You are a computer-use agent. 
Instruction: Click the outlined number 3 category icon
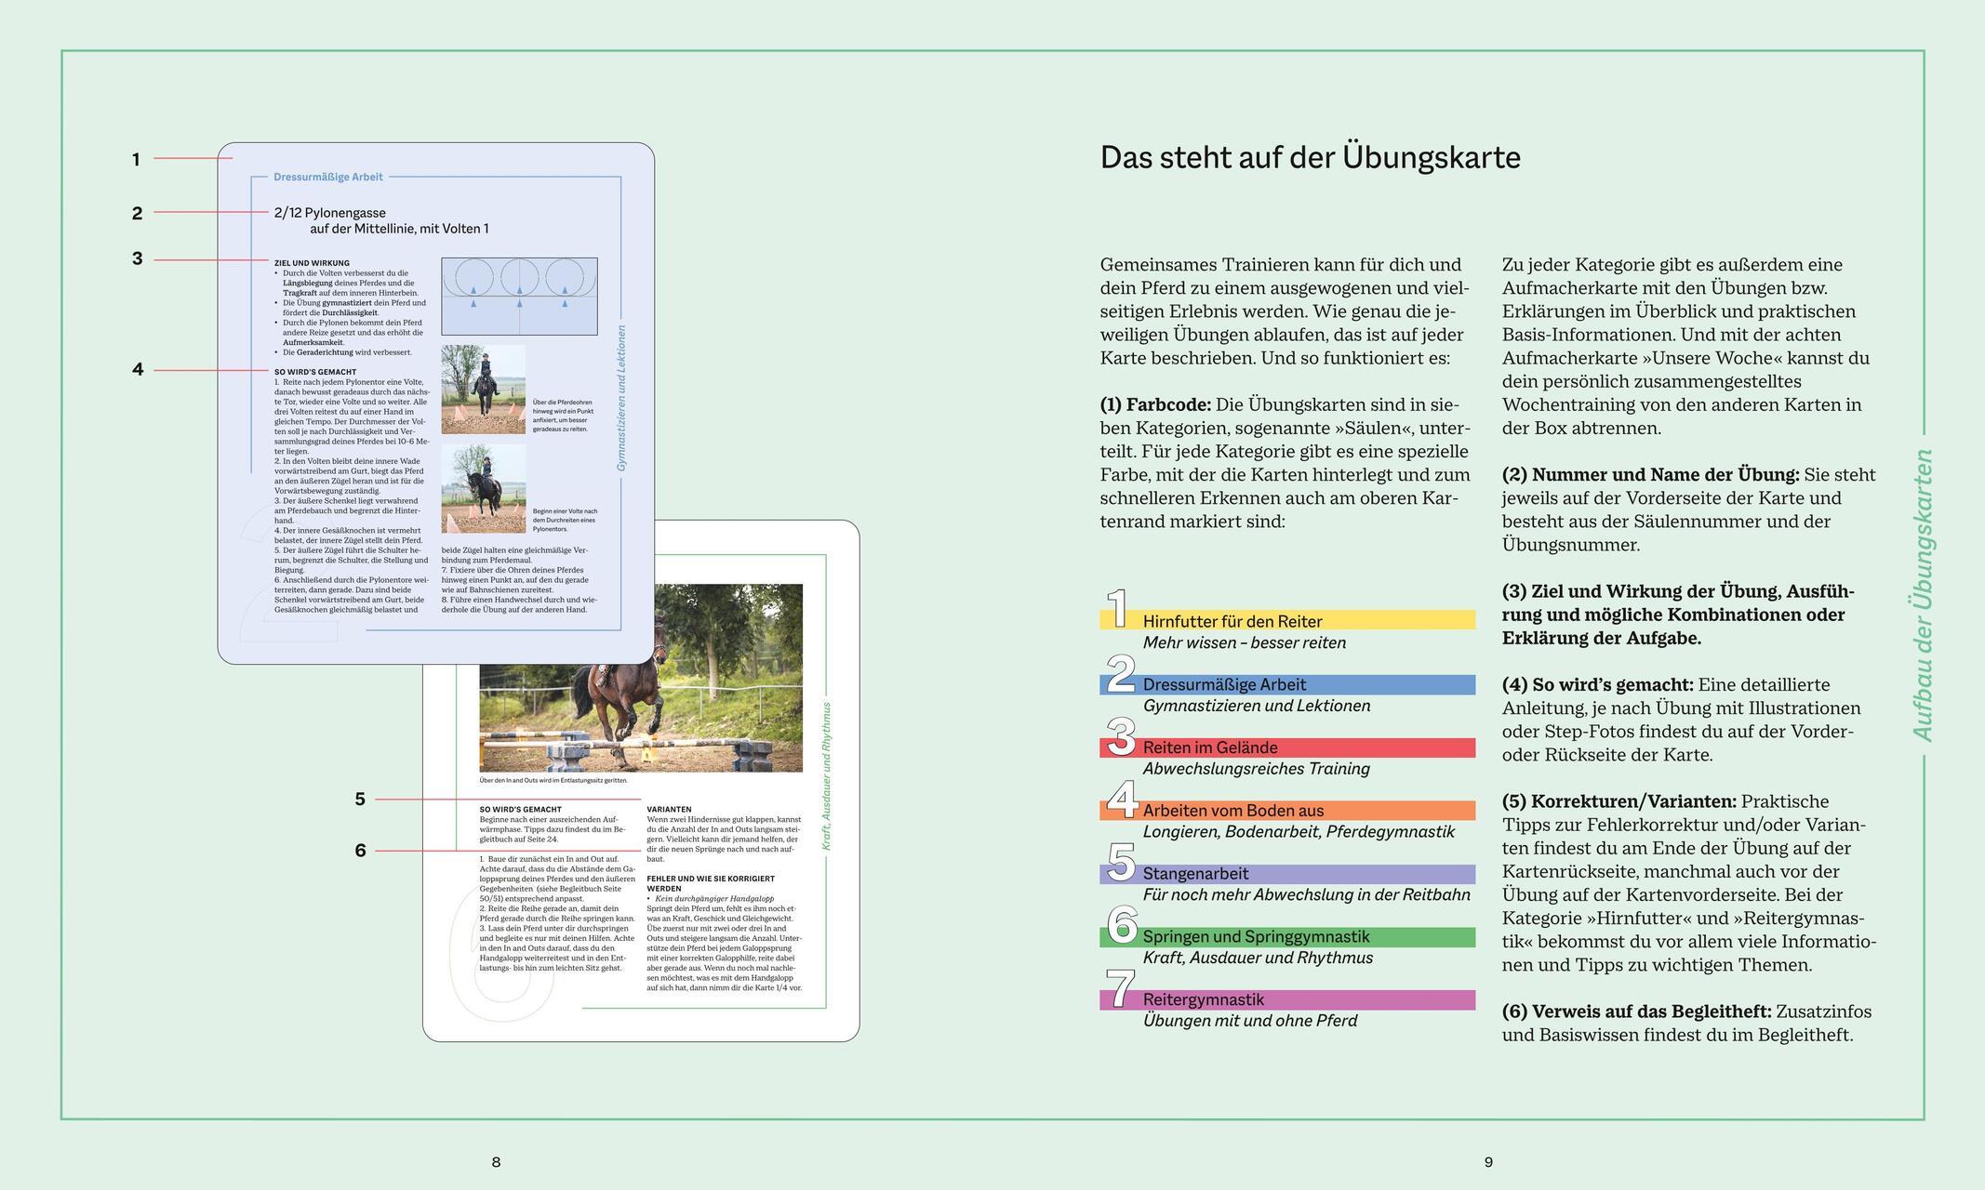click(1121, 736)
